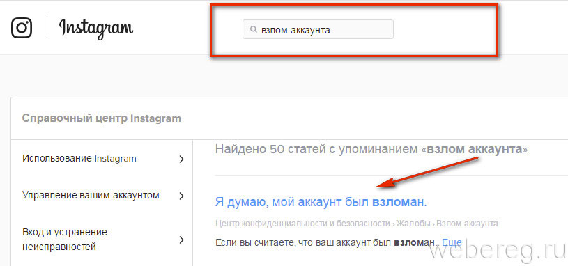
Task: Focus the search field with 'взлом аккаунта'
Action: click(x=318, y=29)
